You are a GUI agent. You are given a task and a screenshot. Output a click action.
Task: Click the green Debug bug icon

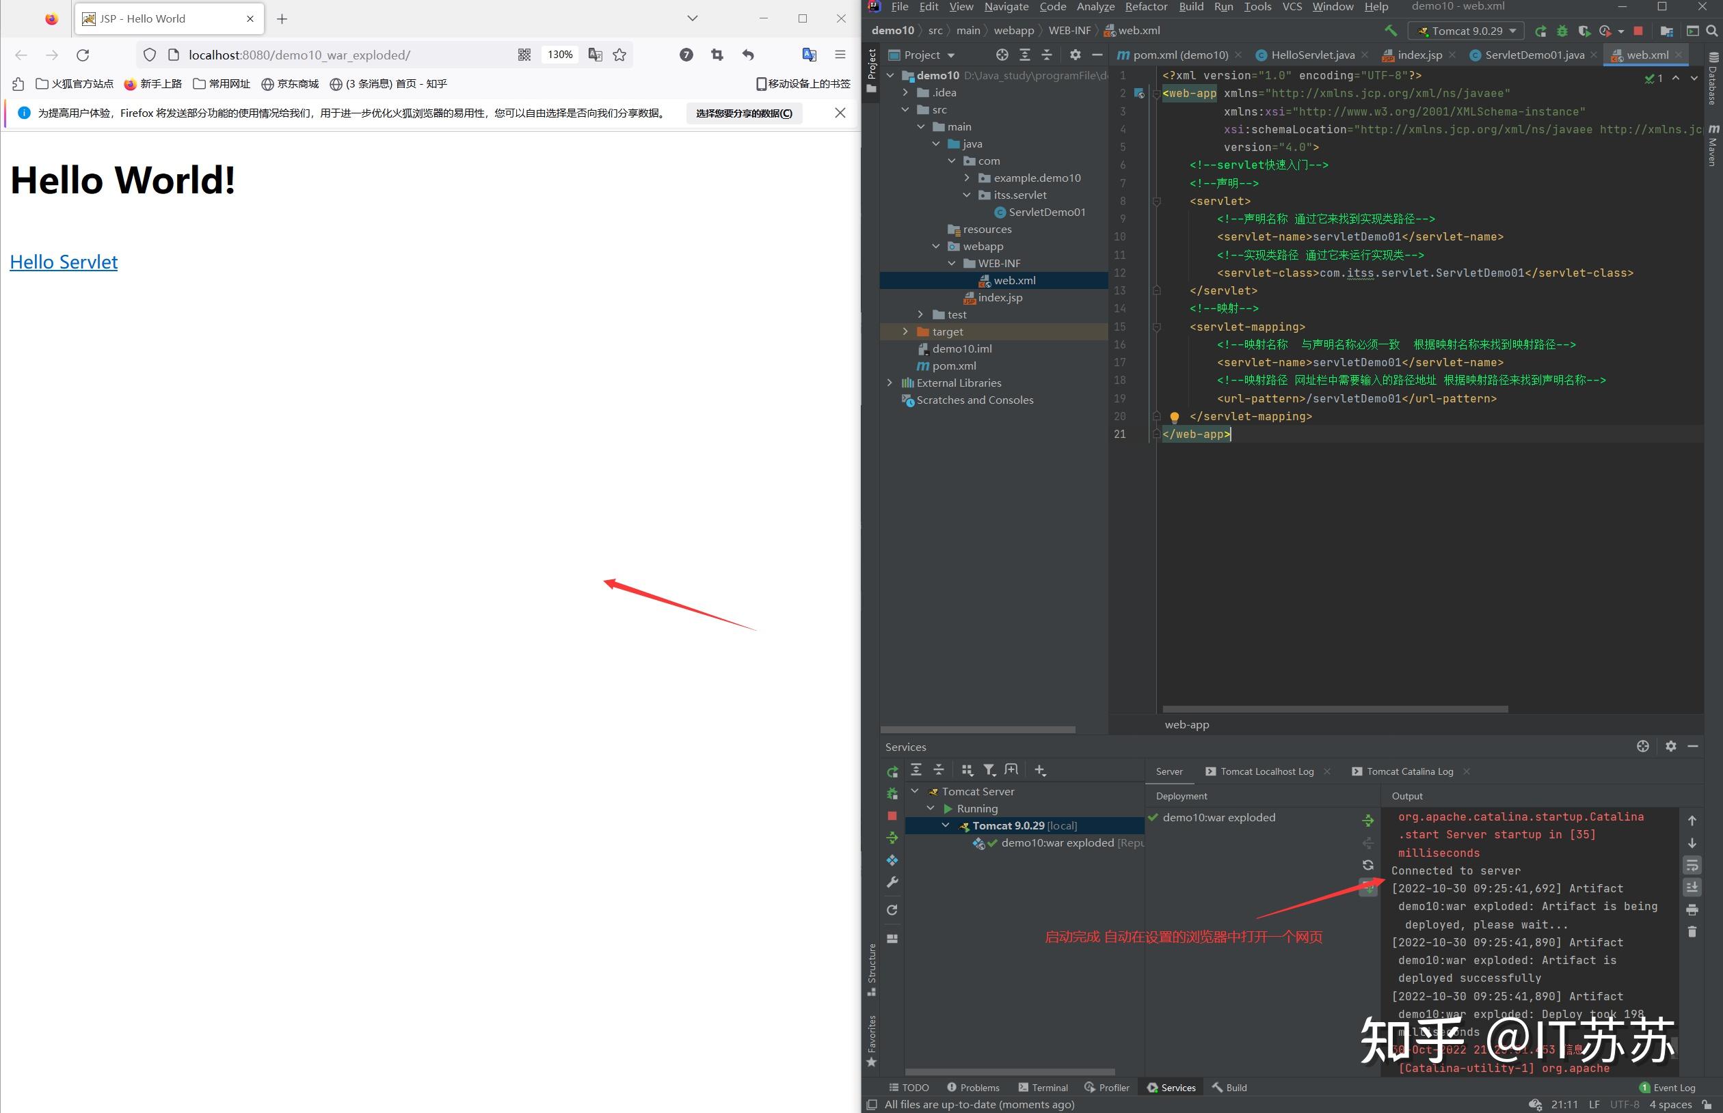1562,31
